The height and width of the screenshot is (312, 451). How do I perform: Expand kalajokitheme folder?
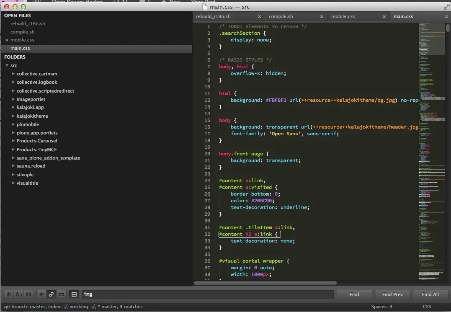(x=13, y=116)
